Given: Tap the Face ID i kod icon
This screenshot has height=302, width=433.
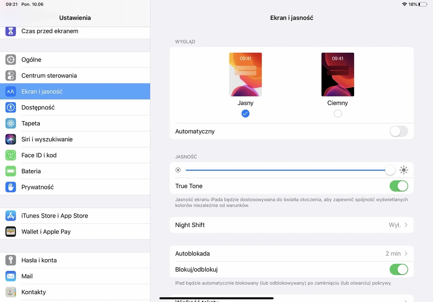Looking at the screenshot, I should click(x=10, y=155).
